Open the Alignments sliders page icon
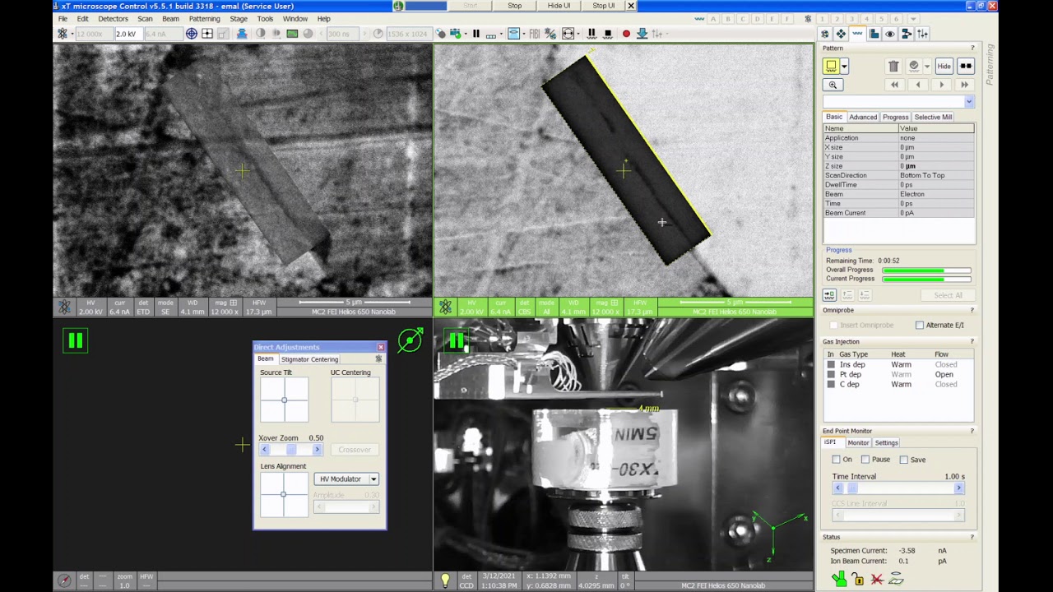 coord(922,34)
